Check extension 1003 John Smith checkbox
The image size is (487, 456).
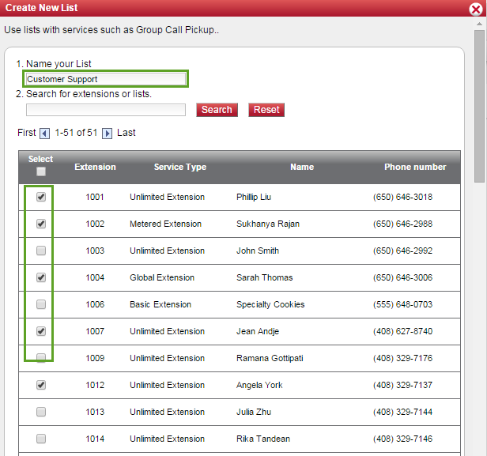41,251
